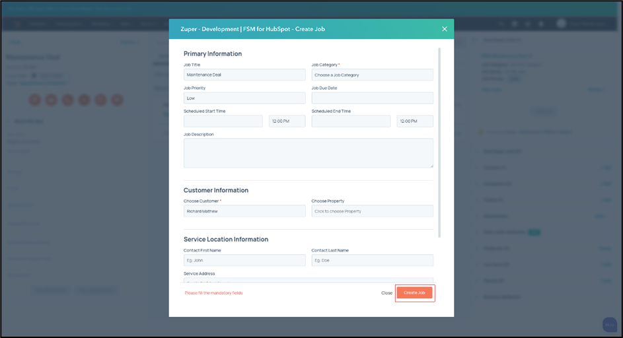
Task: Open the Scheduled End Time 12:00 PM selector
Action: tap(415, 121)
